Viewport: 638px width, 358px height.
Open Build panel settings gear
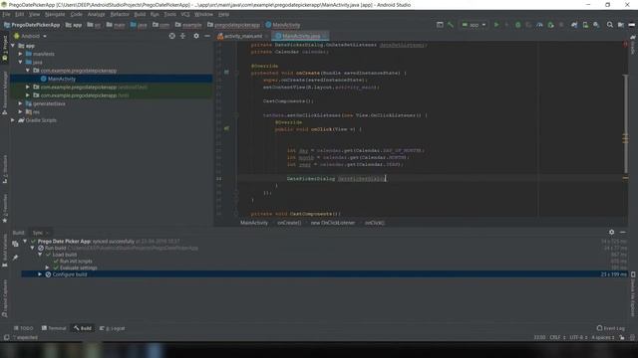611,232
